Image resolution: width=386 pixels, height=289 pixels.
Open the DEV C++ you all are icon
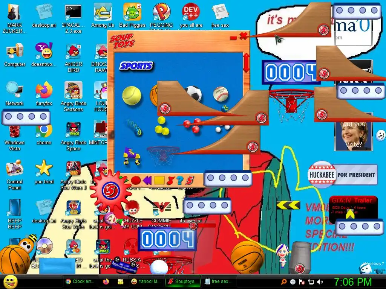point(191,15)
